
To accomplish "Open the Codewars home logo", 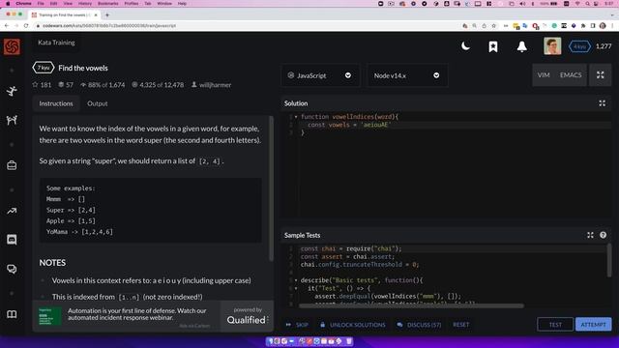I will tap(12, 46).
